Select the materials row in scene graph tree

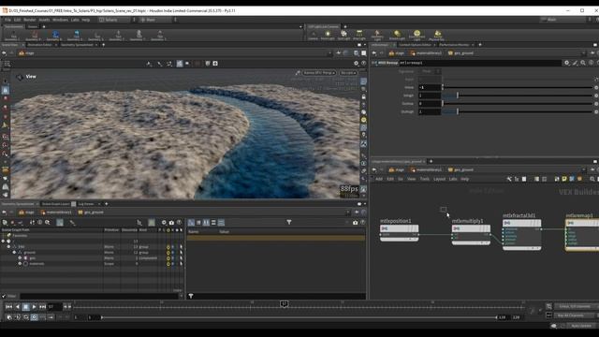tap(92, 264)
